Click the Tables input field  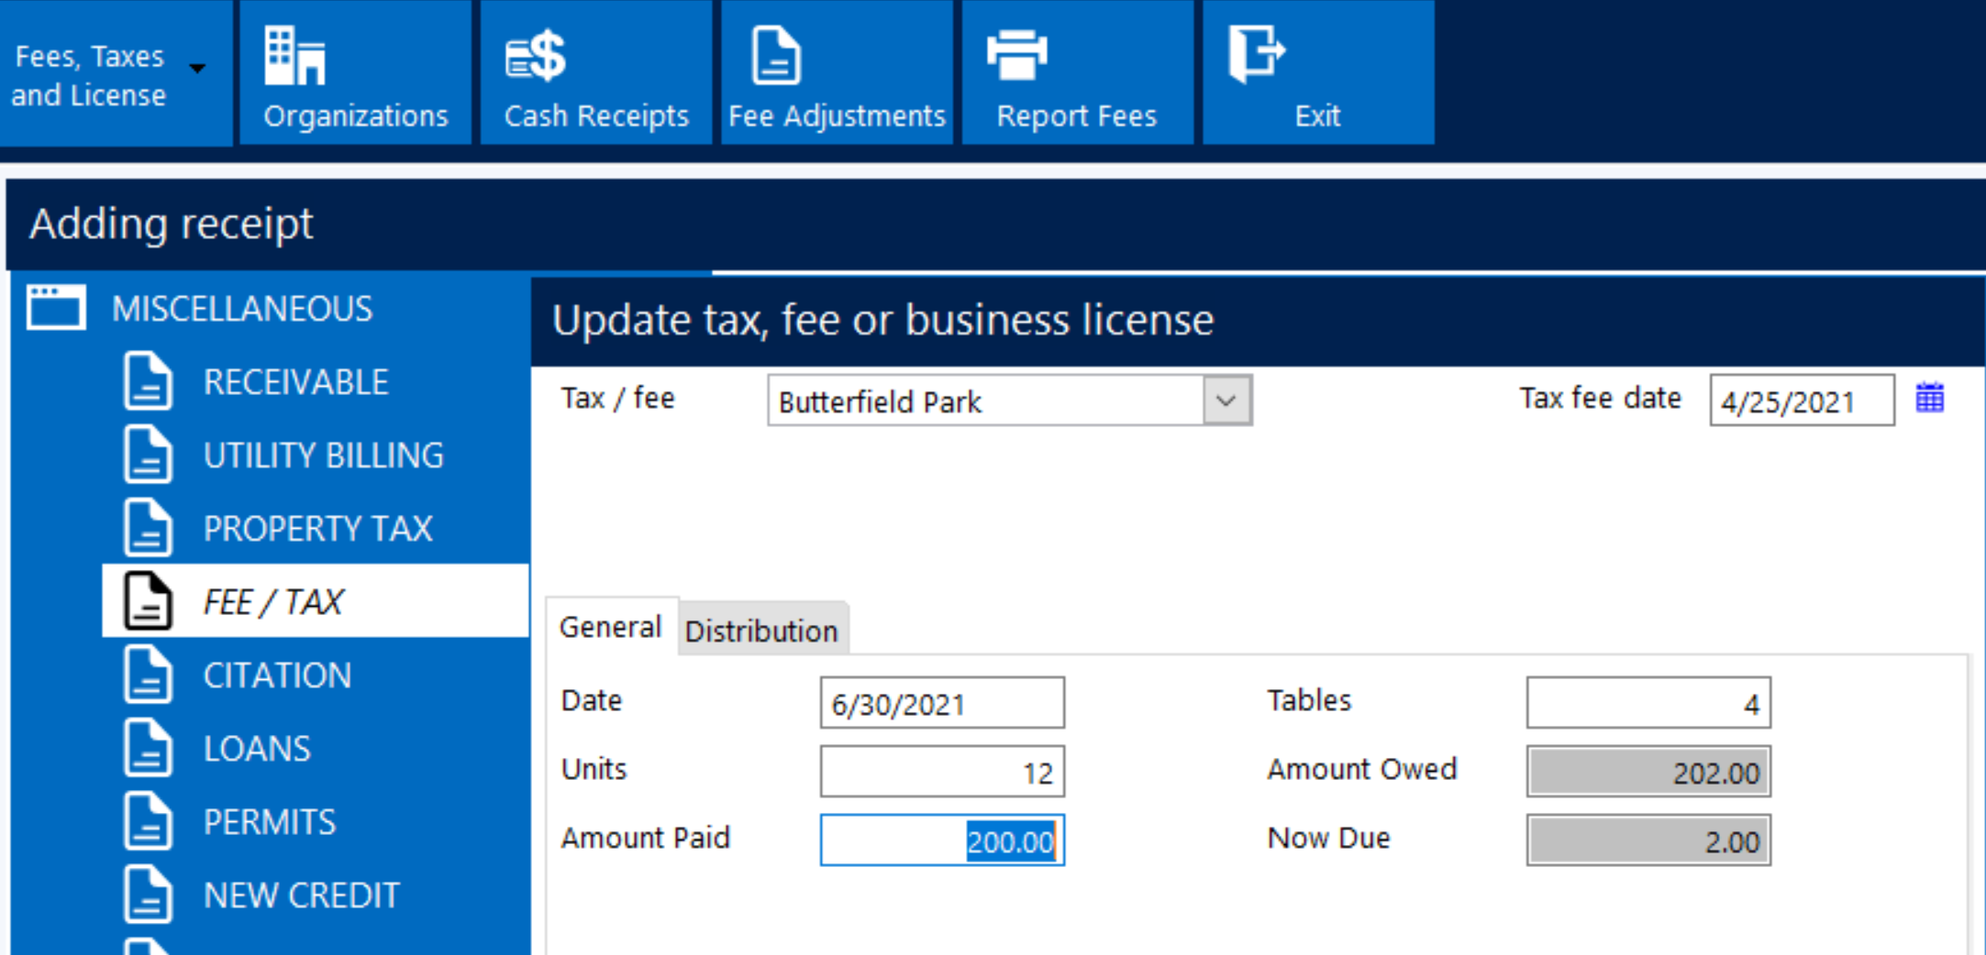(x=1648, y=703)
